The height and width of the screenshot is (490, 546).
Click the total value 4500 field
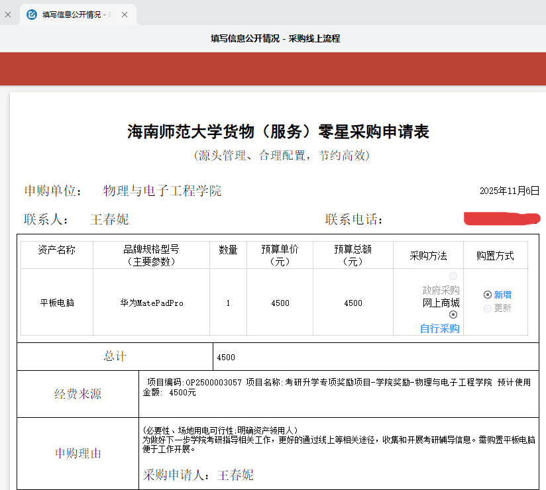click(x=226, y=357)
